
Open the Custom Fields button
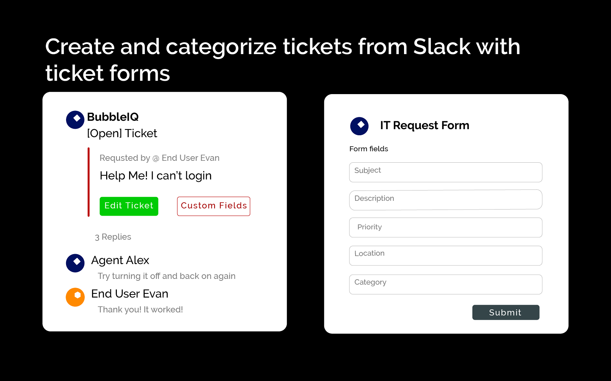point(213,206)
